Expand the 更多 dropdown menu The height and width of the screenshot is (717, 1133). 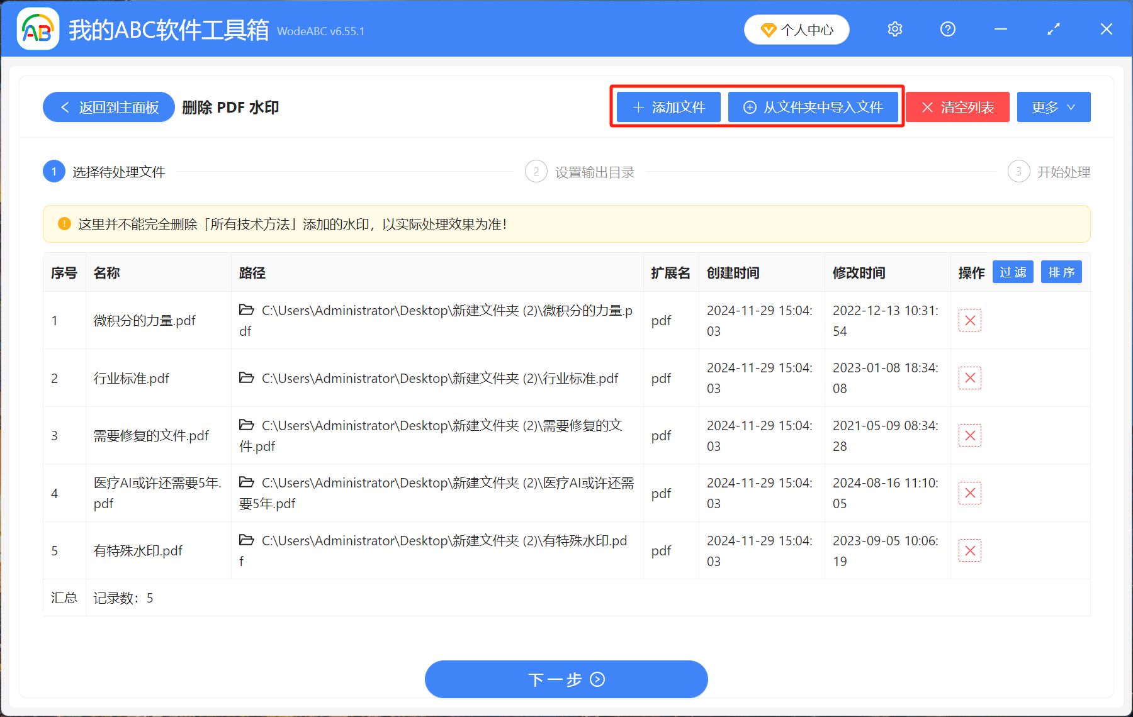coord(1053,108)
